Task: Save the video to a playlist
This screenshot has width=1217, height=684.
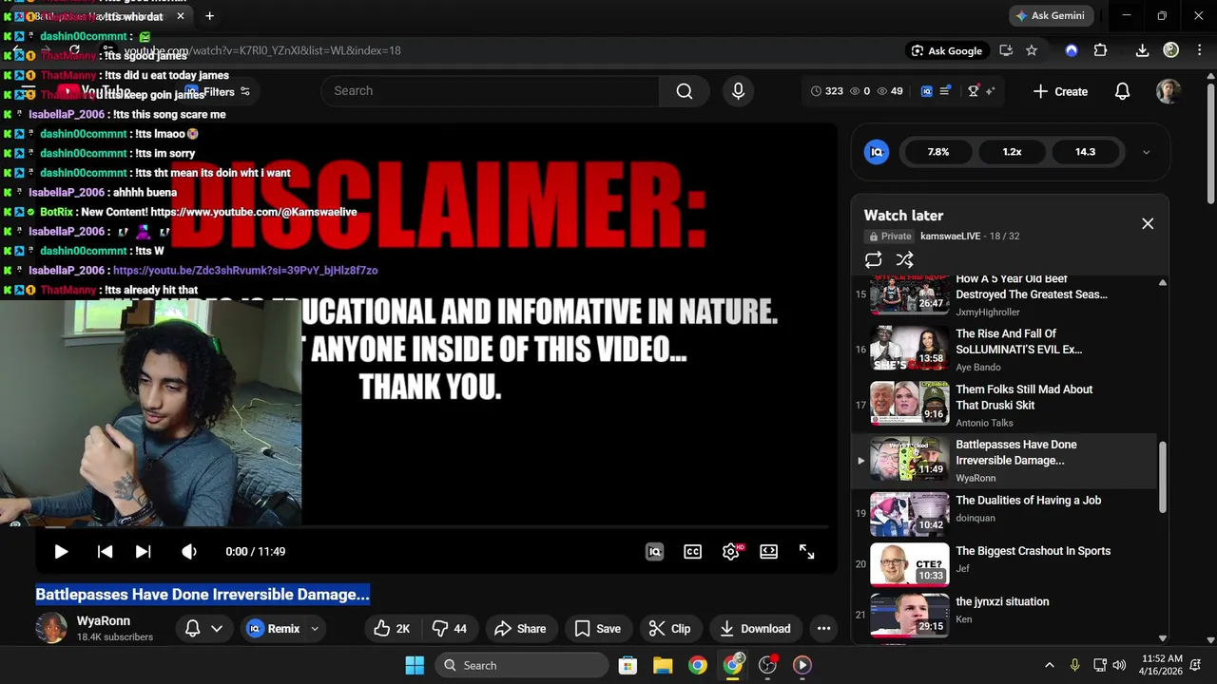Action: click(598, 629)
